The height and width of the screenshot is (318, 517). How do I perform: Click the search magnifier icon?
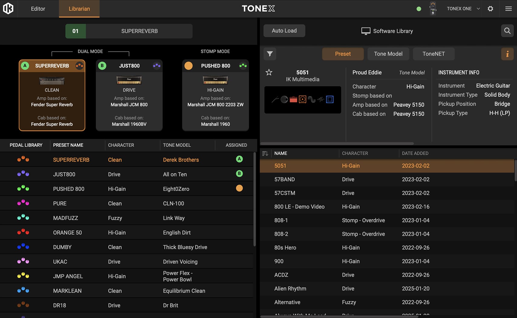point(507,31)
